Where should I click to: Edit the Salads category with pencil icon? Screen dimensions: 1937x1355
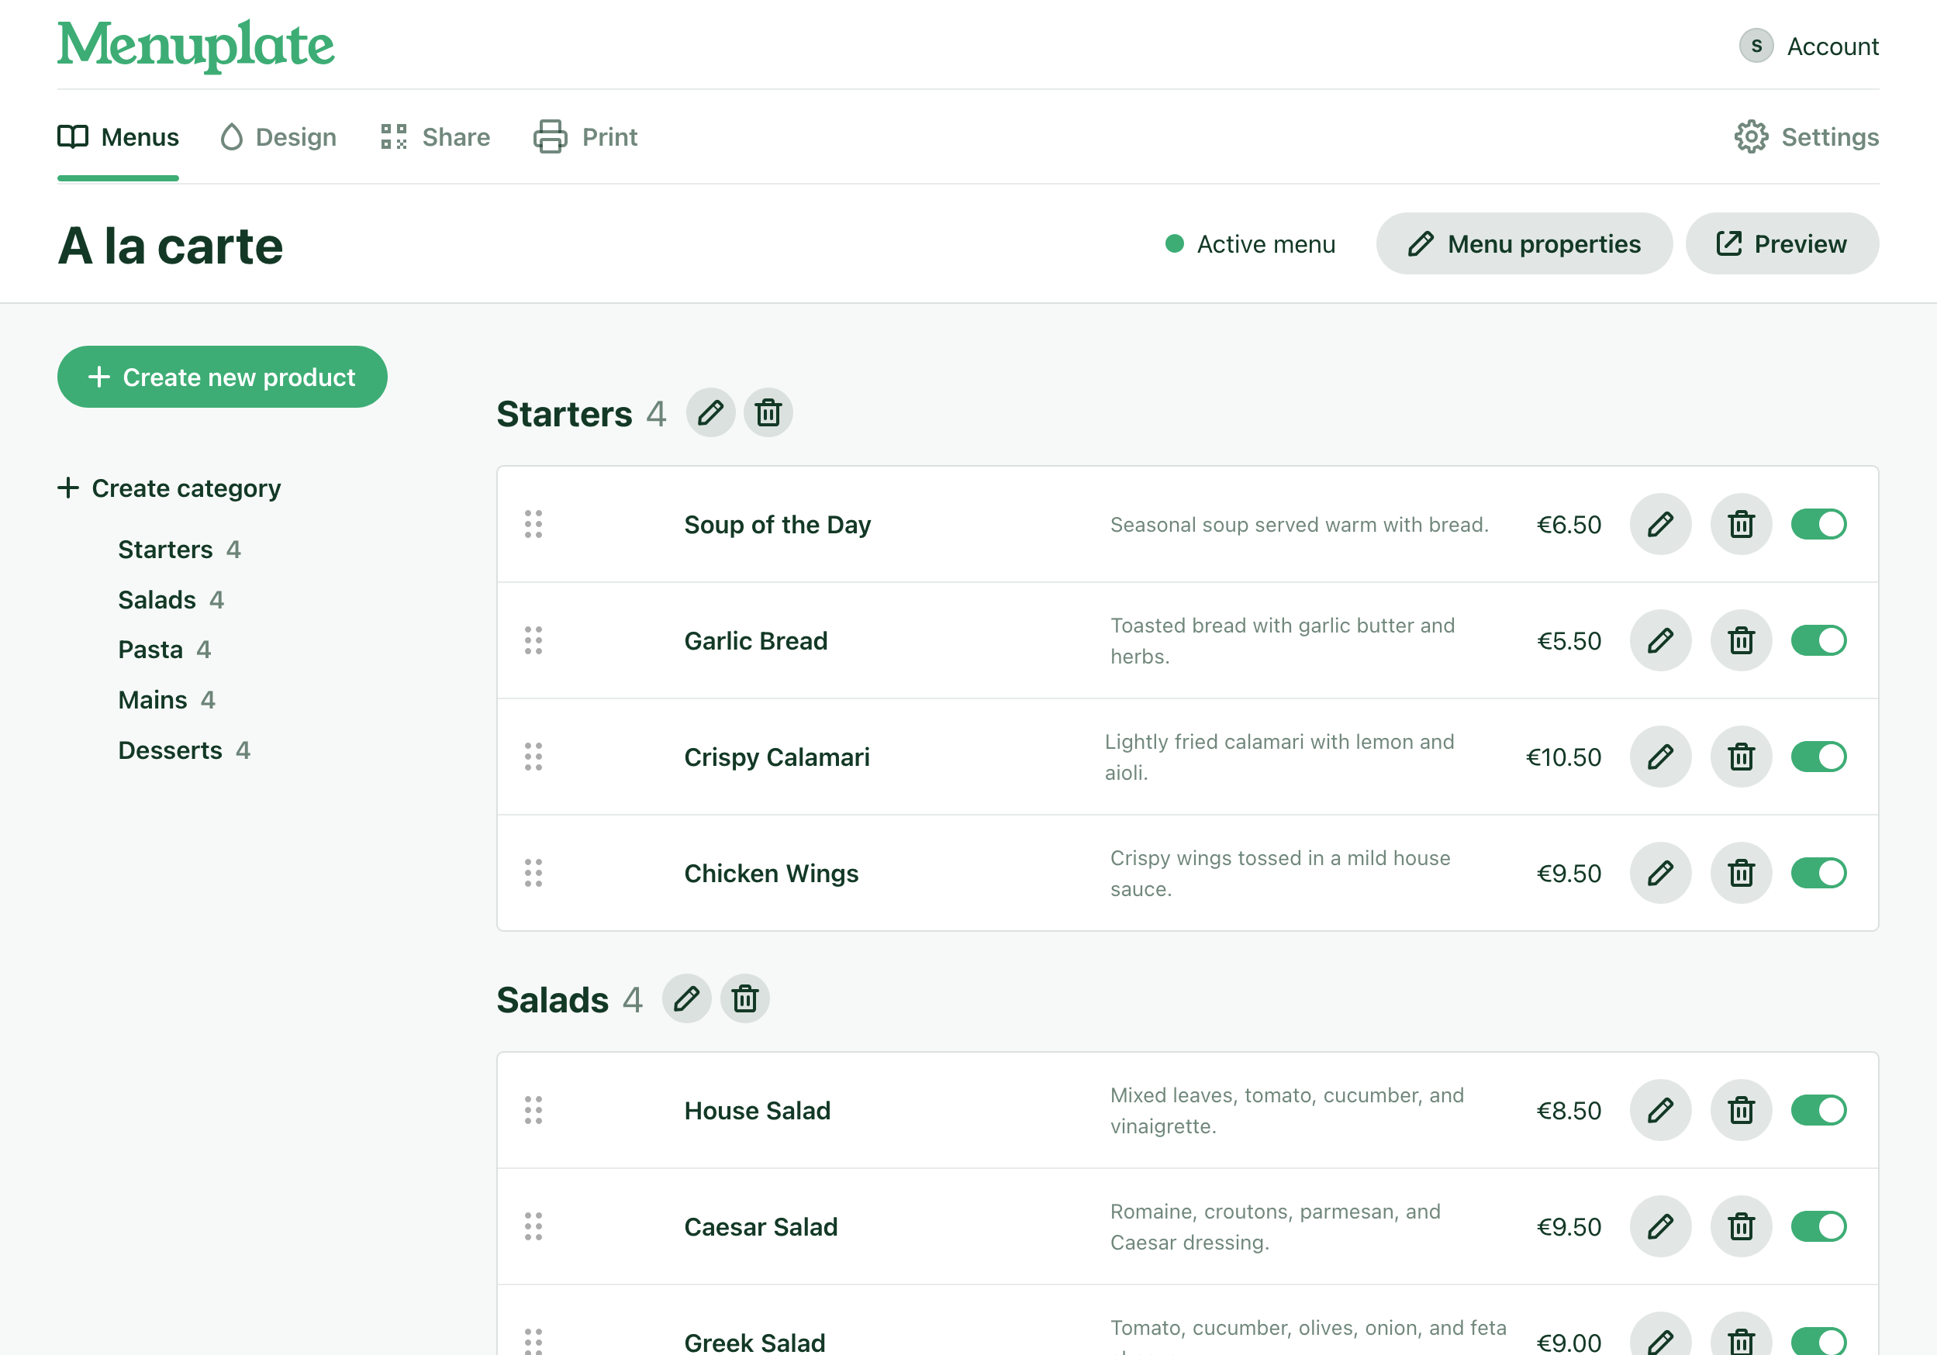click(687, 999)
